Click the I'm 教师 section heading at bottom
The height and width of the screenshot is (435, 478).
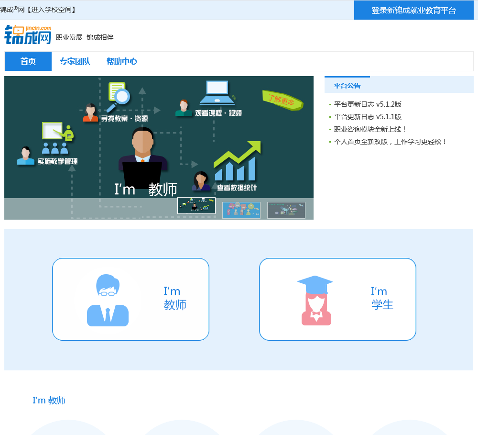tap(49, 400)
